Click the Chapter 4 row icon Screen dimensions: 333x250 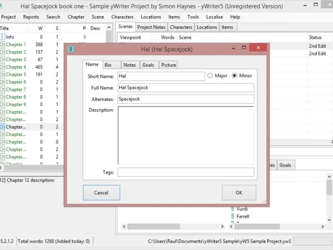point(2,67)
